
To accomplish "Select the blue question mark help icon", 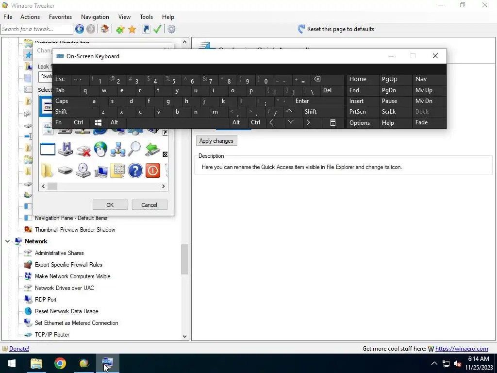I will (135, 170).
